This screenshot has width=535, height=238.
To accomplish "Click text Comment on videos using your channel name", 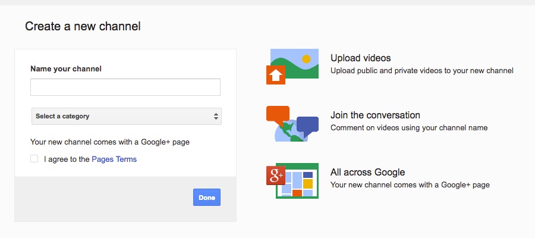I will point(409,128).
